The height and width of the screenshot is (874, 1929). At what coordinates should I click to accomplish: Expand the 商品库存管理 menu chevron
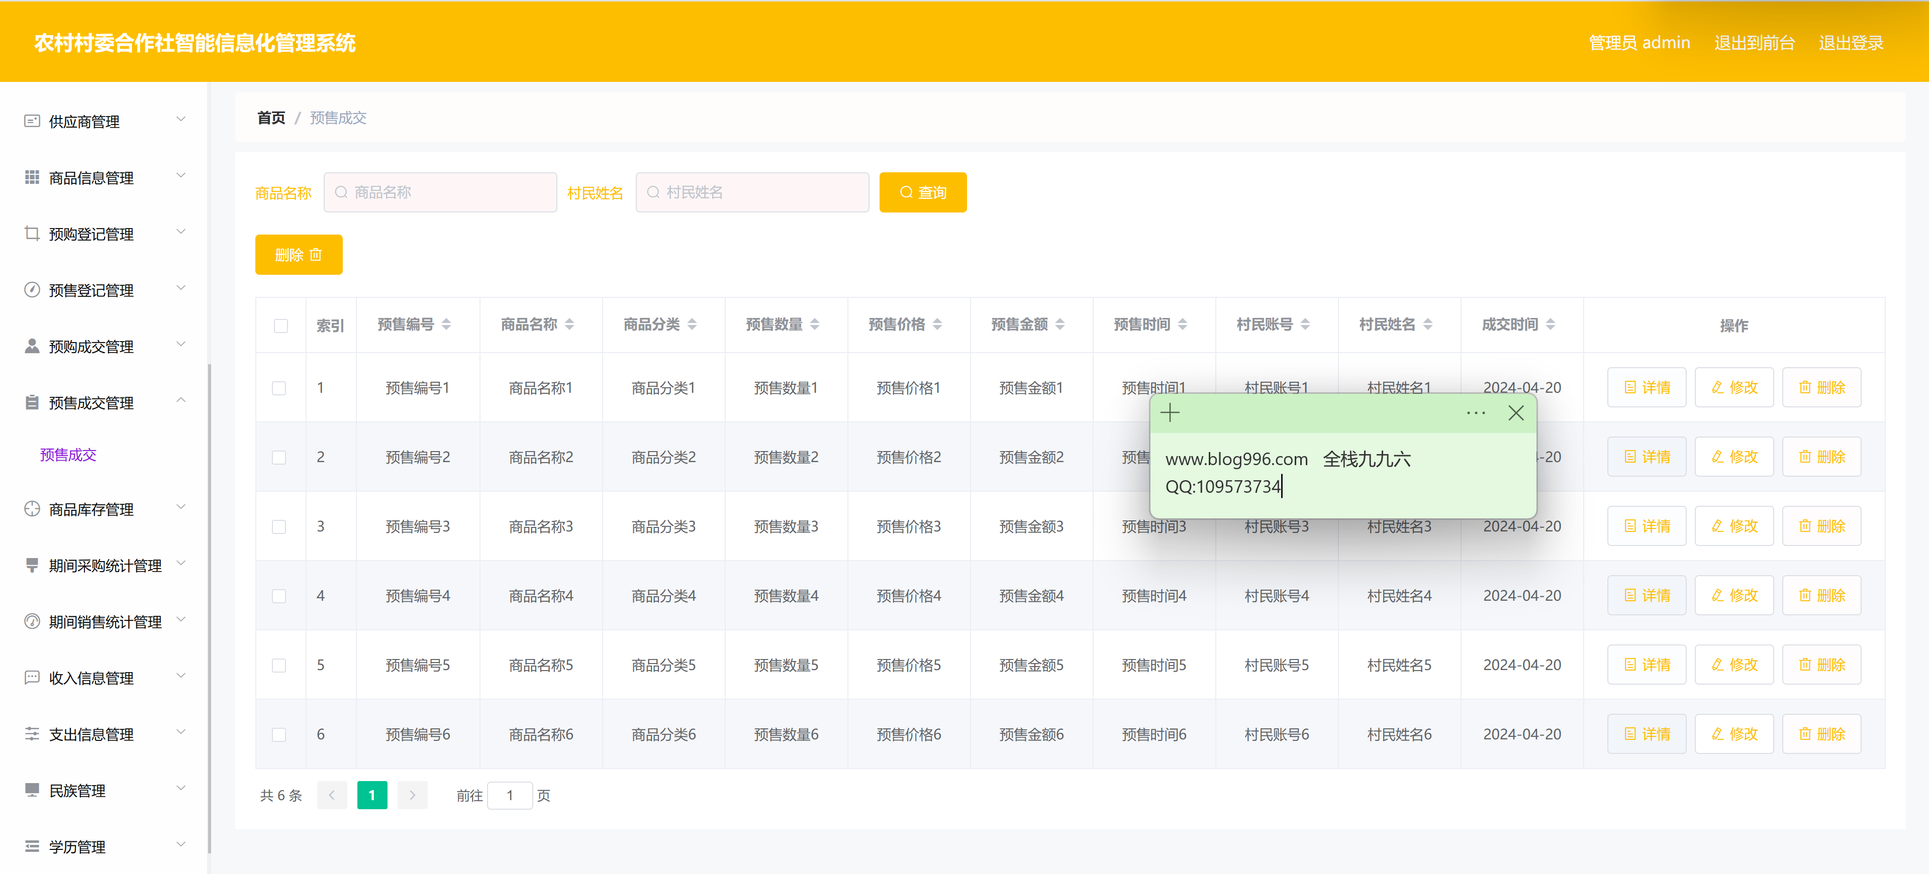pos(180,507)
